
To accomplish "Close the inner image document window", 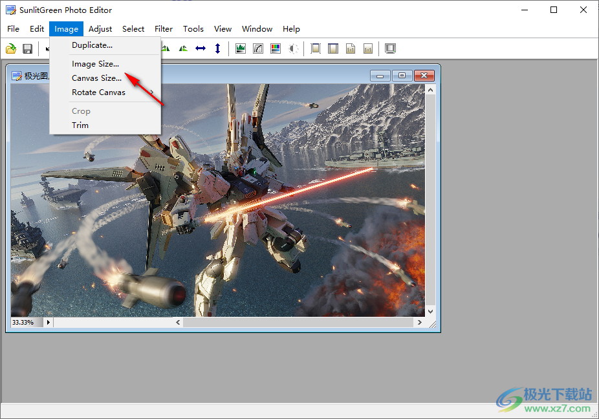I will pyautogui.click(x=424, y=76).
